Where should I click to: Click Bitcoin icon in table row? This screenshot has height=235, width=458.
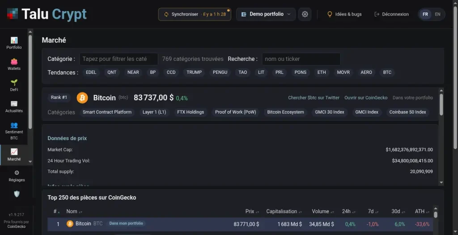click(x=70, y=224)
